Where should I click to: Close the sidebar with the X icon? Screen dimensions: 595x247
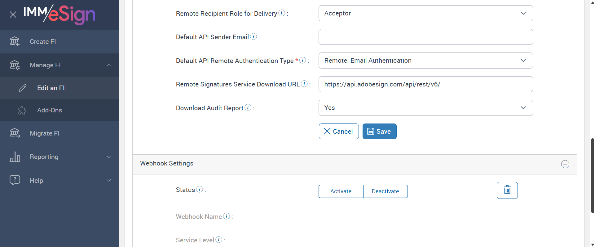(x=13, y=15)
